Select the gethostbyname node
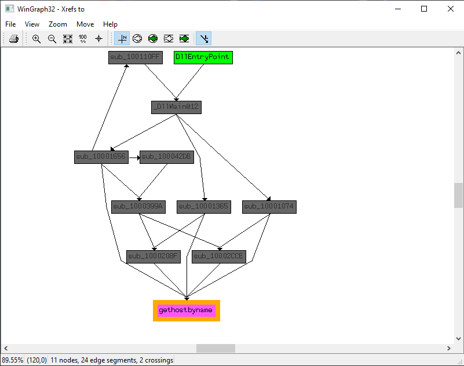The width and height of the screenshot is (464, 366). (x=186, y=310)
